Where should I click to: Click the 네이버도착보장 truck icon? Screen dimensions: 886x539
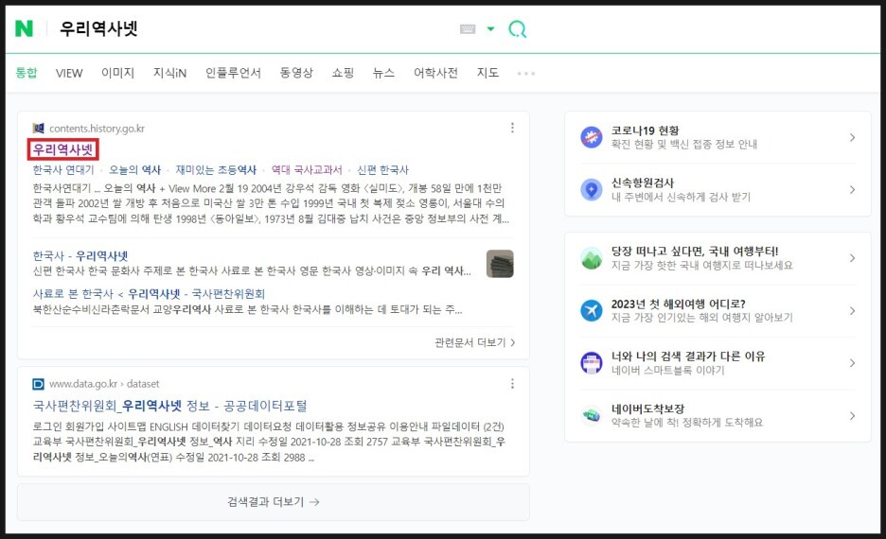pyautogui.click(x=592, y=415)
